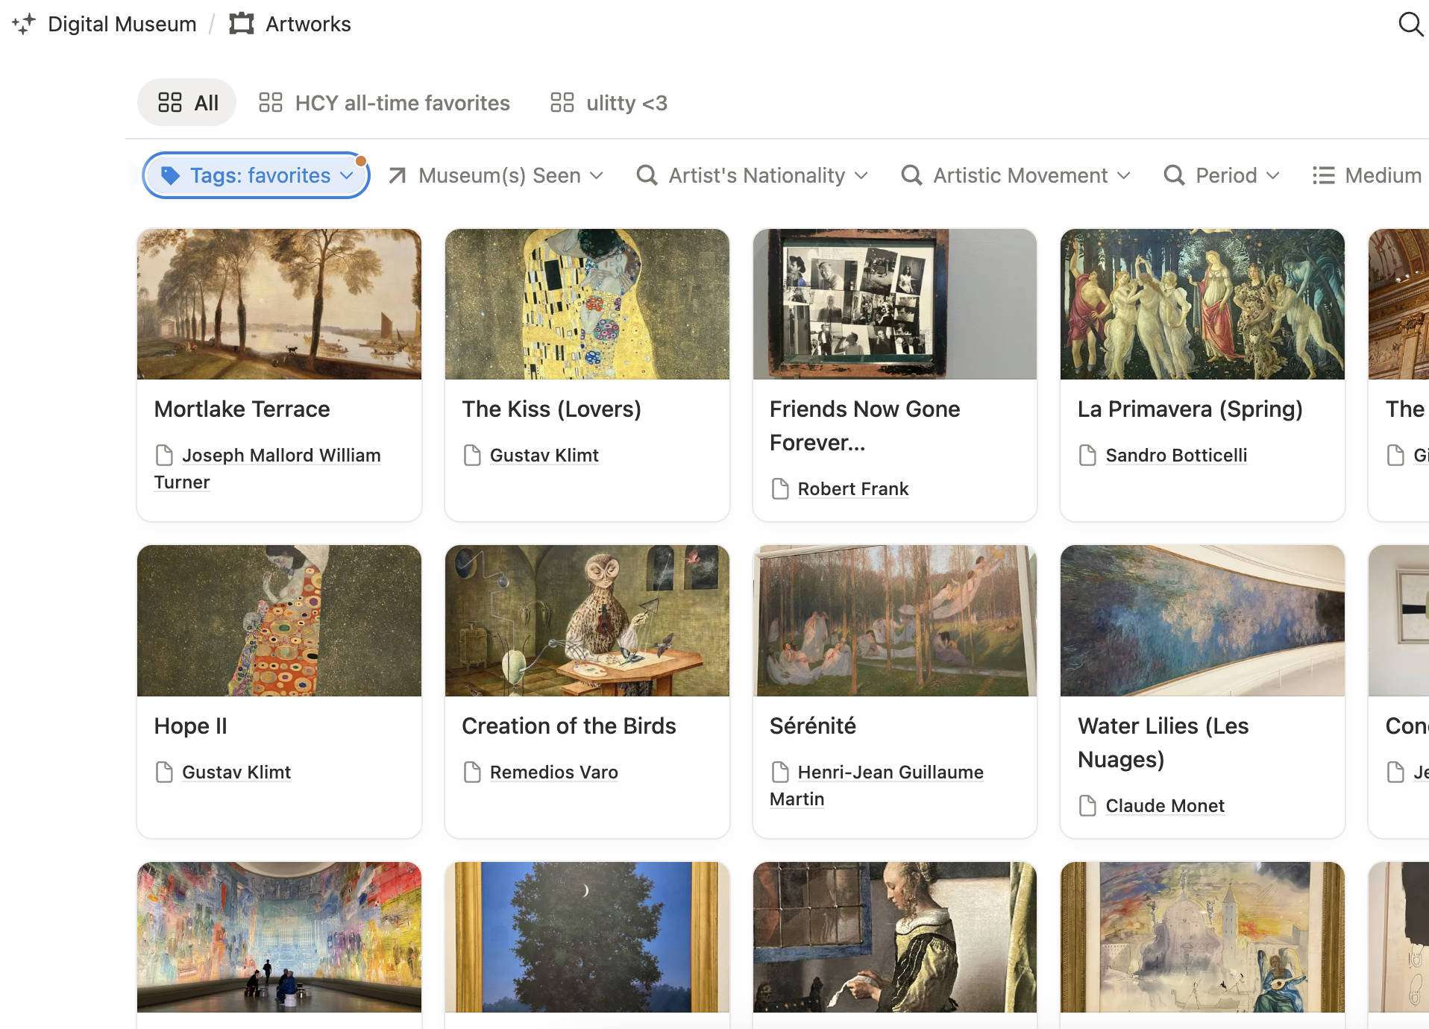Open the Friends Now Gone Forever photo thumbnail
1429x1029 pixels.
point(895,304)
